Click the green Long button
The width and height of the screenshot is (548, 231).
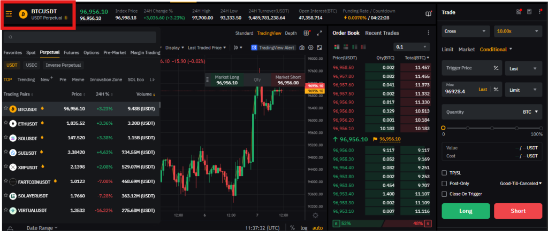(466, 211)
